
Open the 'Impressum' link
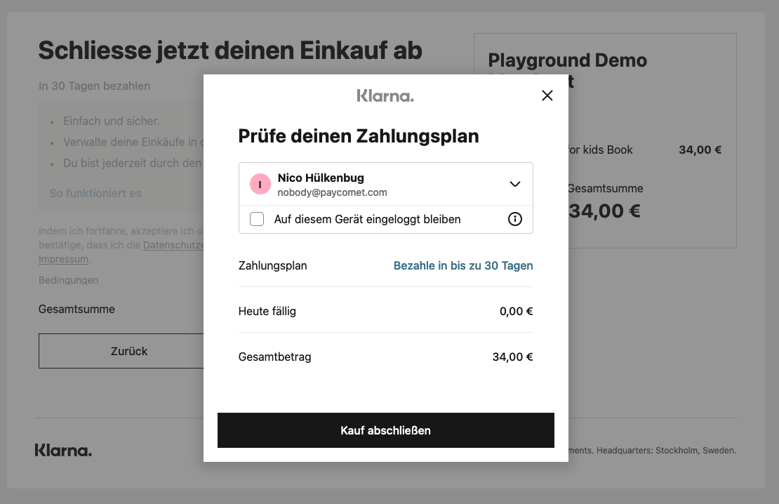[64, 259]
